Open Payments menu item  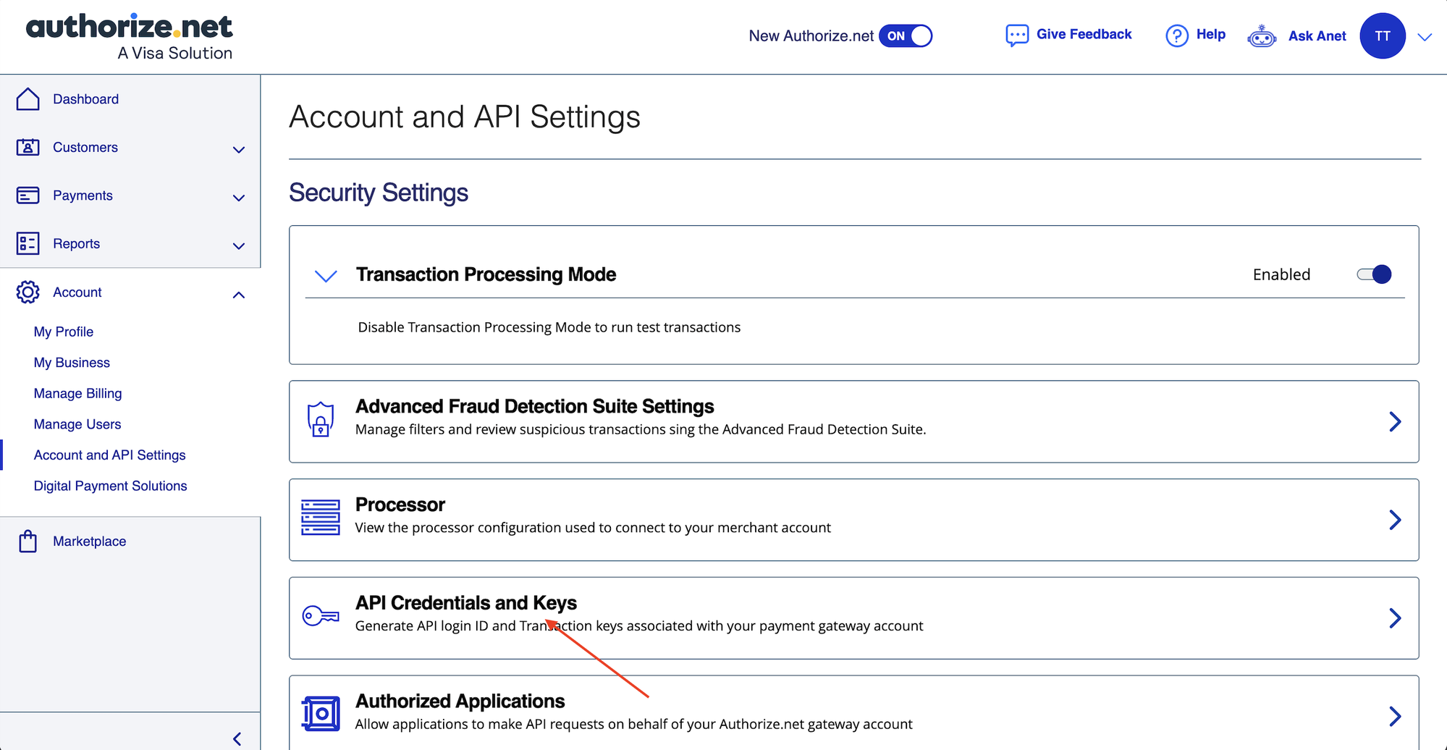click(83, 195)
